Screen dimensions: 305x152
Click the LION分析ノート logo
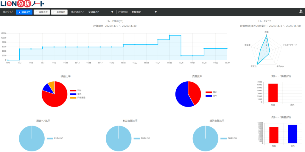tap(23, 4)
